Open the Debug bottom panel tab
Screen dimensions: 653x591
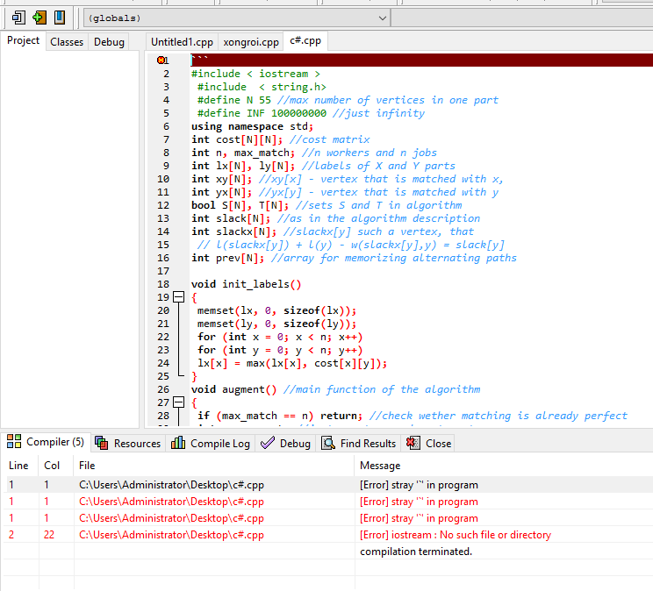286,444
